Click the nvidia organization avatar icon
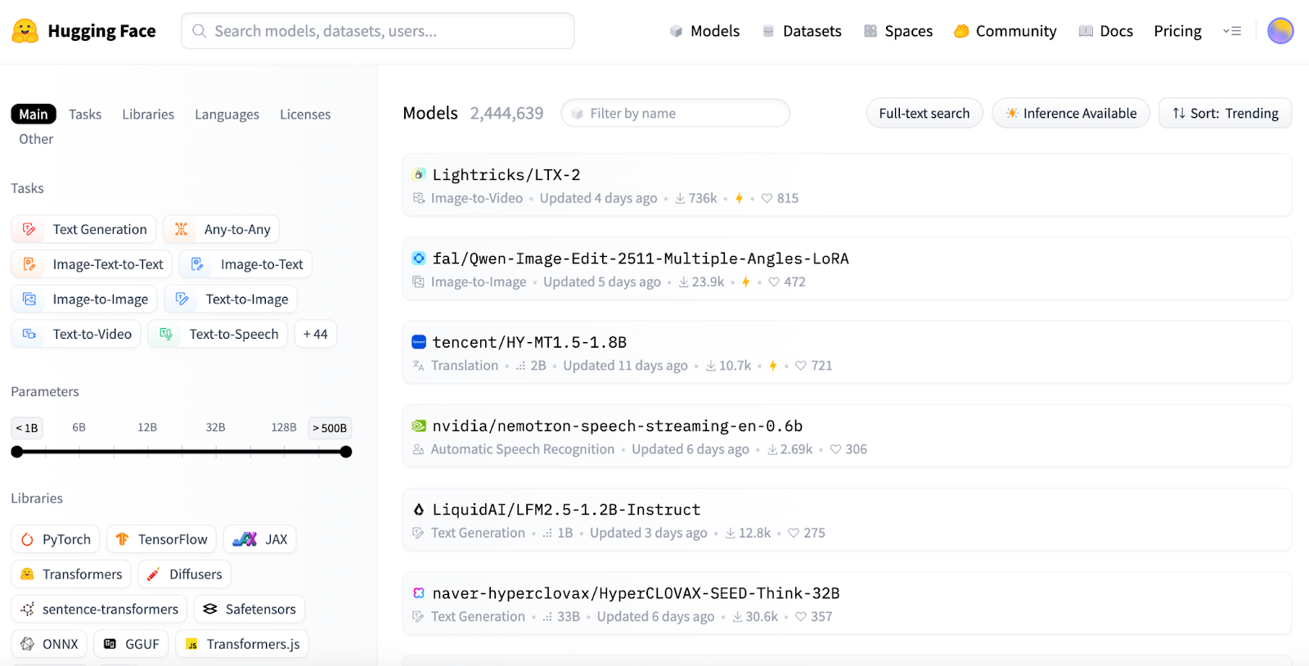The image size is (1309, 666). 419,425
